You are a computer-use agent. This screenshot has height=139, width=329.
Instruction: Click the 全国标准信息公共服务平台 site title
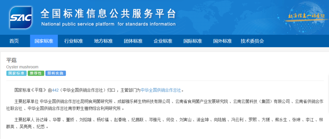click(108, 13)
